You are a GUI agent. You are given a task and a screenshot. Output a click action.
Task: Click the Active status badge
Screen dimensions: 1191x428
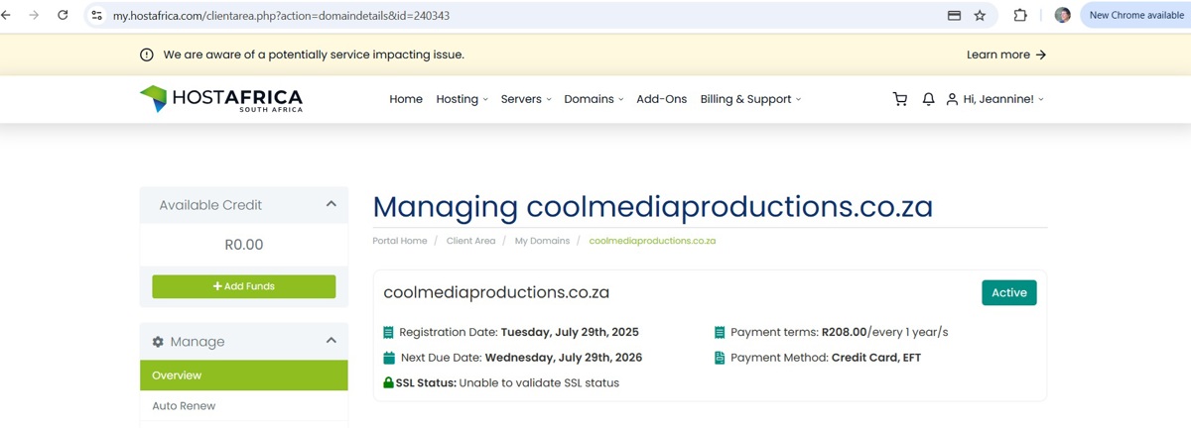[1009, 292]
